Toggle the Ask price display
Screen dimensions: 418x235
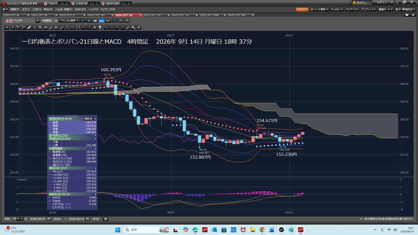[x=108, y=21]
